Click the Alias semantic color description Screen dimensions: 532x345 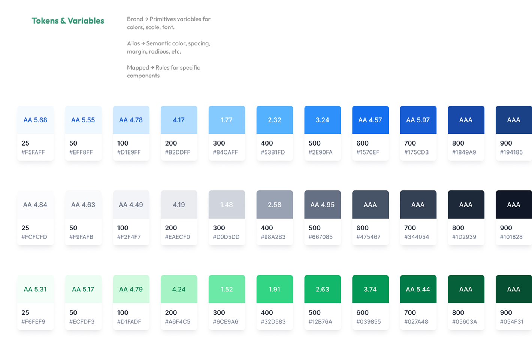(168, 48)
